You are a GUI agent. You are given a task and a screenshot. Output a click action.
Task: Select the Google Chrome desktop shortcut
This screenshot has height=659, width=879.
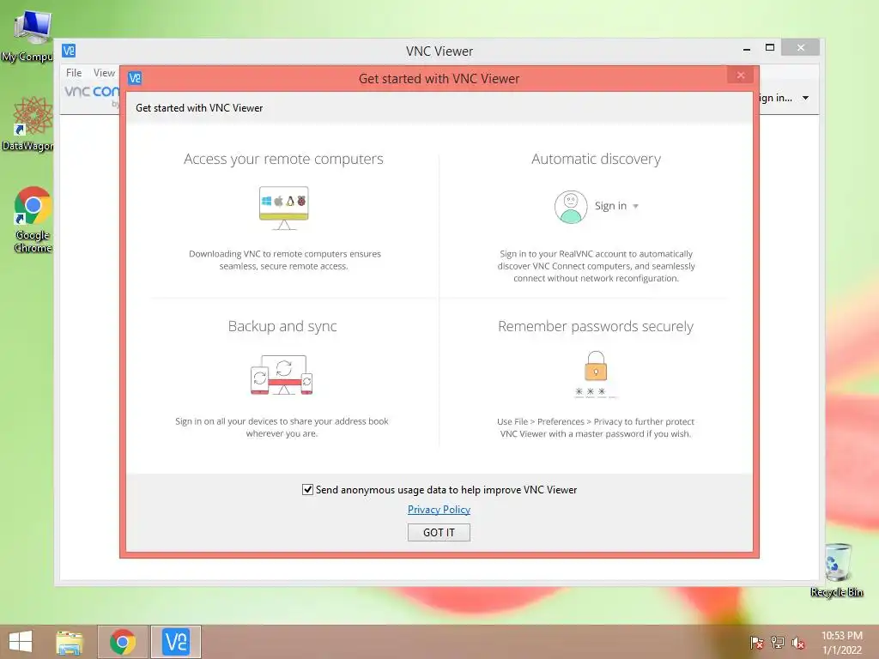point(33,220)
